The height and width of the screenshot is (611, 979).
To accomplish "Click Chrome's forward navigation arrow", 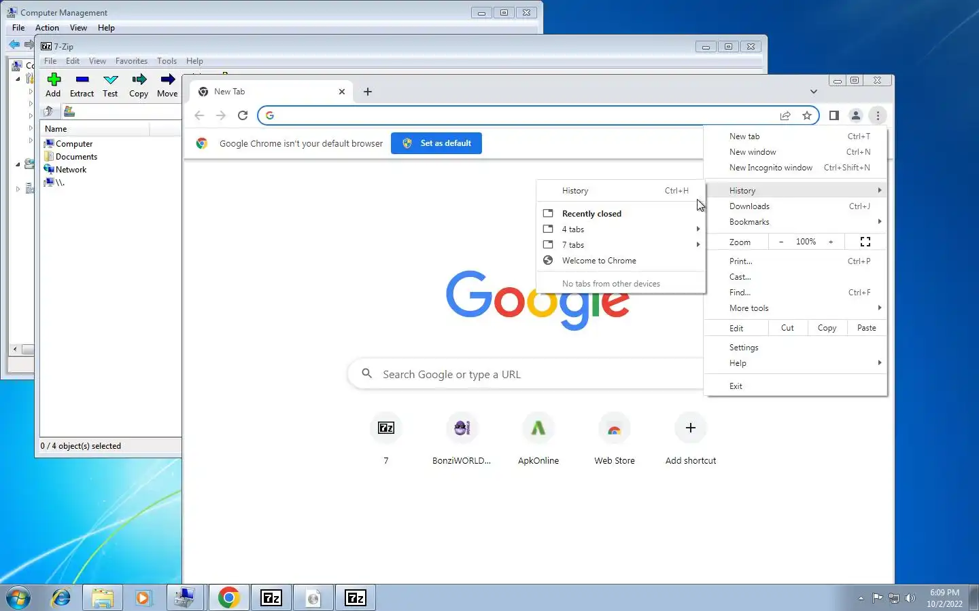I will (221, 115).
